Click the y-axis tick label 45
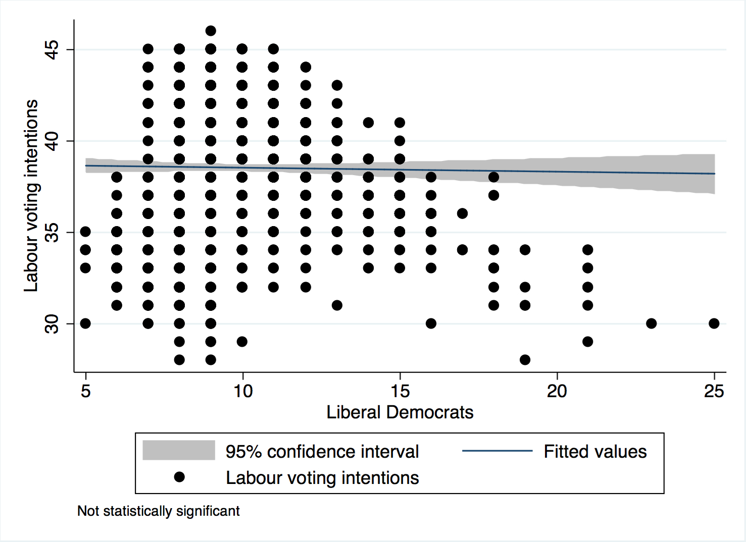This screenshot has width=746, height=542. click(52, 49)
